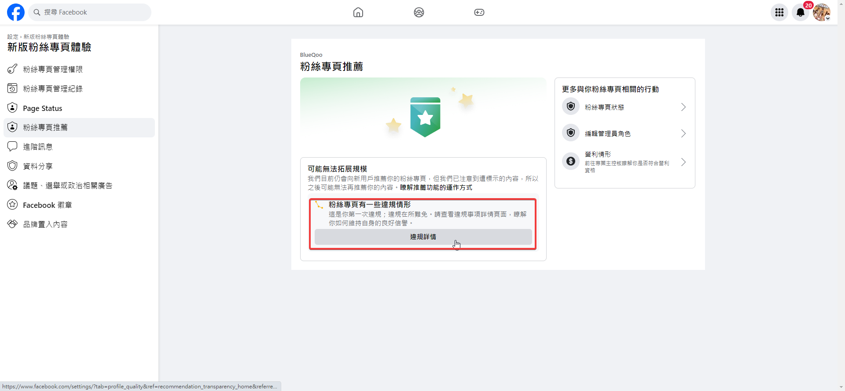Click the 違規詳情 button

coord(423,237)
